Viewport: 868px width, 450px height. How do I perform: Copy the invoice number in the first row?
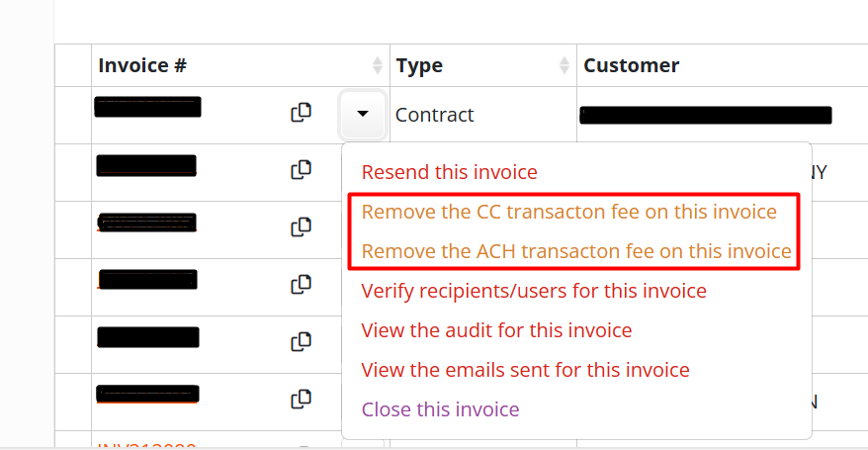pos(302,113)
